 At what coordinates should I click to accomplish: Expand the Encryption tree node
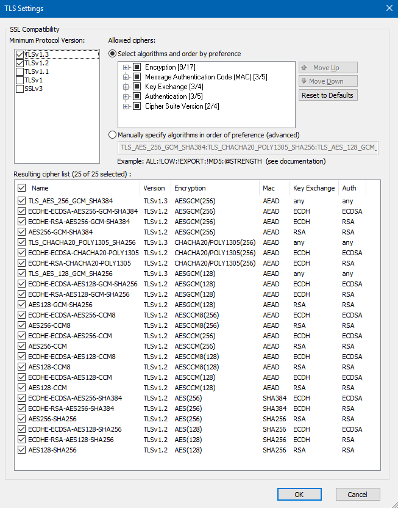click(126, 67)
